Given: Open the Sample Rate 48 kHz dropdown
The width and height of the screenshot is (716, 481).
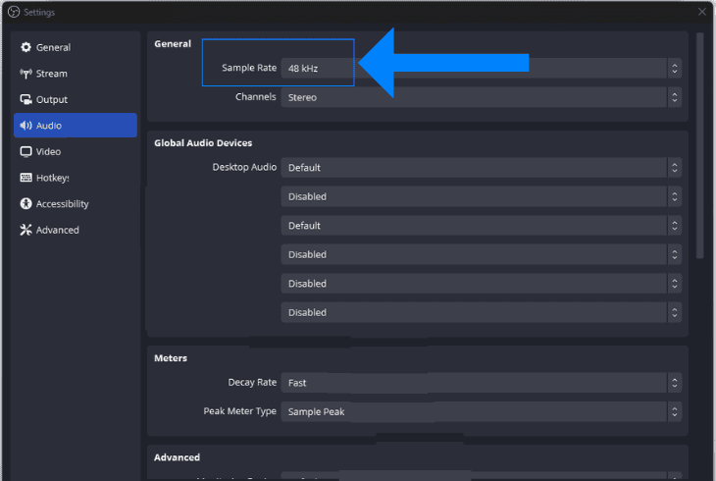Looking at the screenshot, I should coord(482,69).
